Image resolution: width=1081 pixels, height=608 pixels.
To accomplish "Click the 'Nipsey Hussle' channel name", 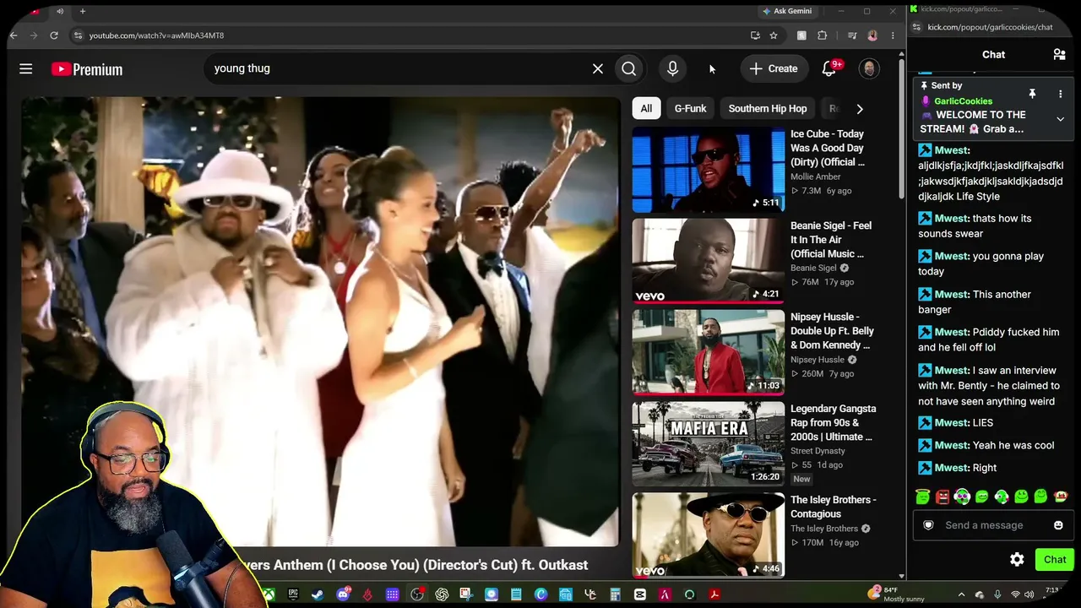I will pos(818,360).
